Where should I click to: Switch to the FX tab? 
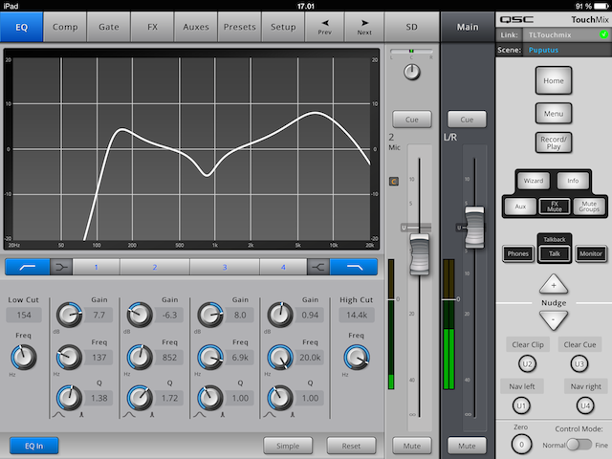pos(152,27)
